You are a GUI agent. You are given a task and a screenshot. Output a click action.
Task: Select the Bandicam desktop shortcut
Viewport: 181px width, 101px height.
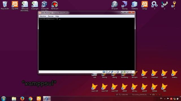click(55, 5)
